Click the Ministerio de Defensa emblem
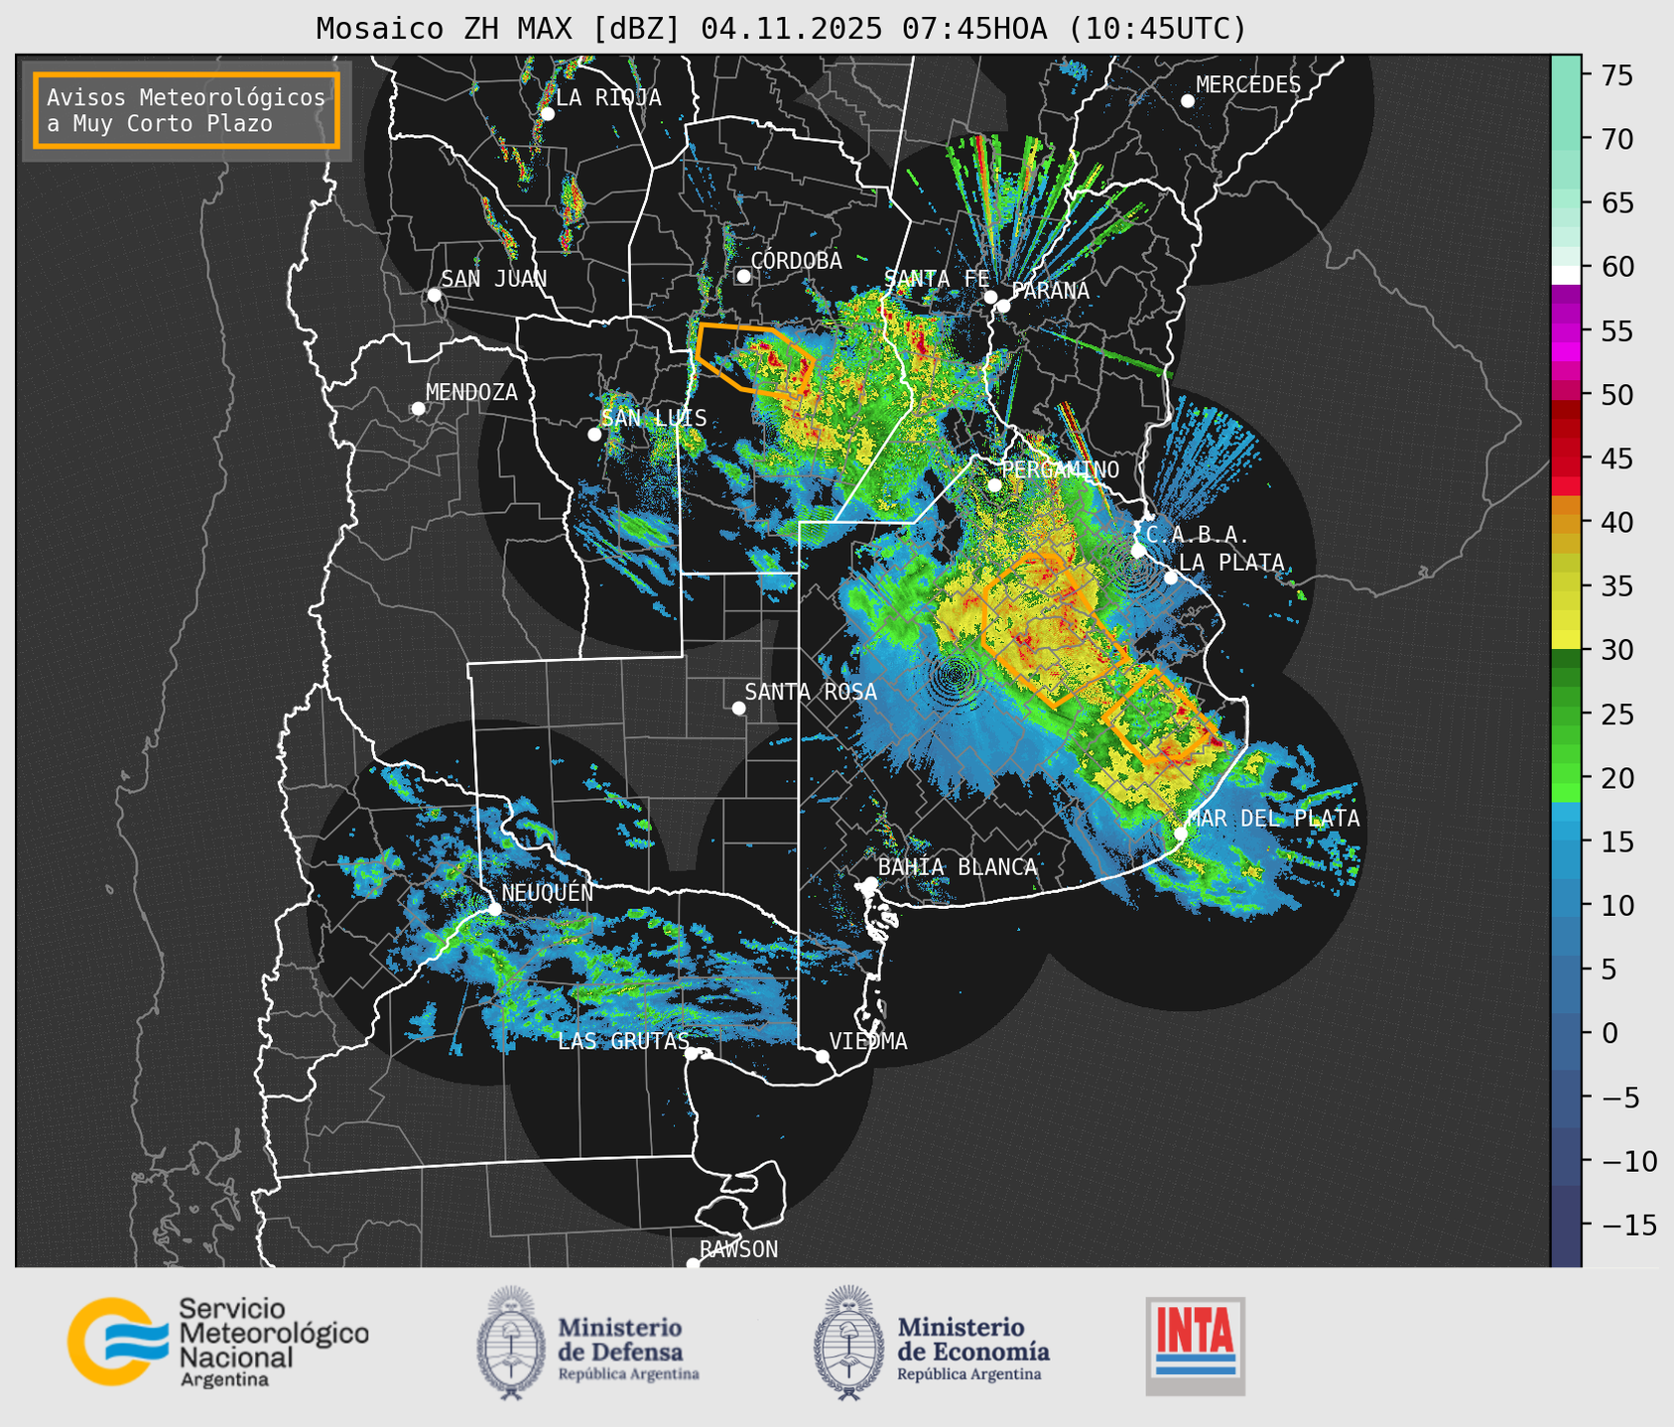 point(511,1343)
